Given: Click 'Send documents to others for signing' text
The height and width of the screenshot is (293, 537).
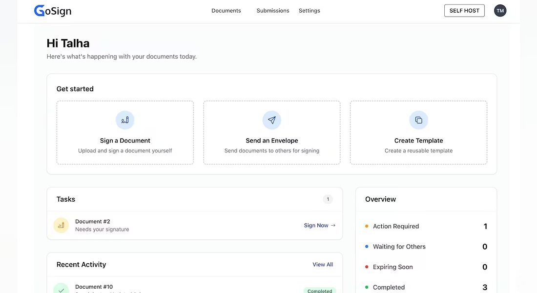Looking at the screenshot, I should [x=271, y=150].
